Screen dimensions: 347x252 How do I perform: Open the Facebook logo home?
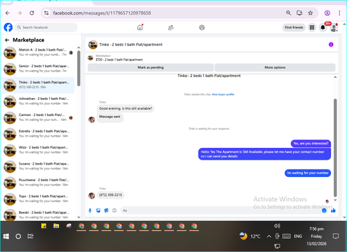(8, 27)
